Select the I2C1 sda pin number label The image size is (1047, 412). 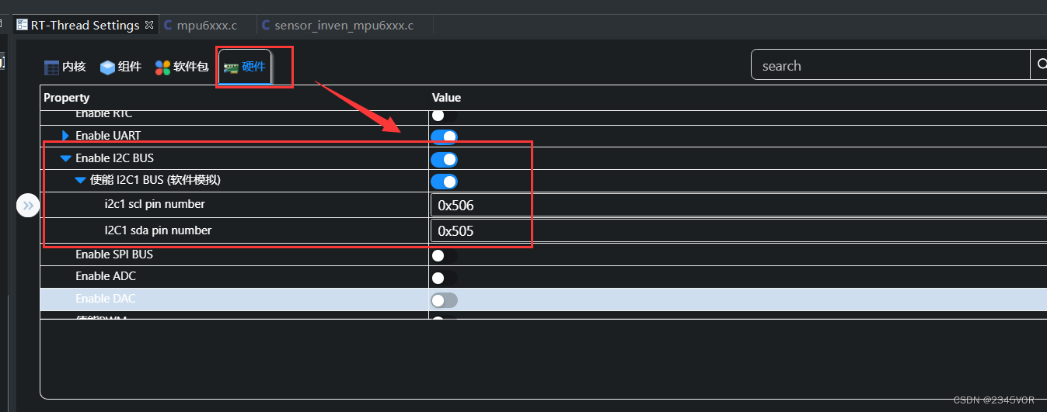[158, 230]
